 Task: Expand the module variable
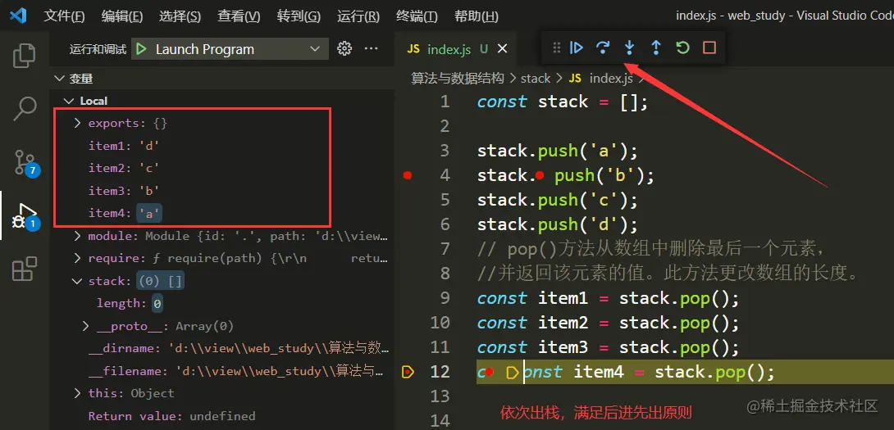[x=78, y=236]
